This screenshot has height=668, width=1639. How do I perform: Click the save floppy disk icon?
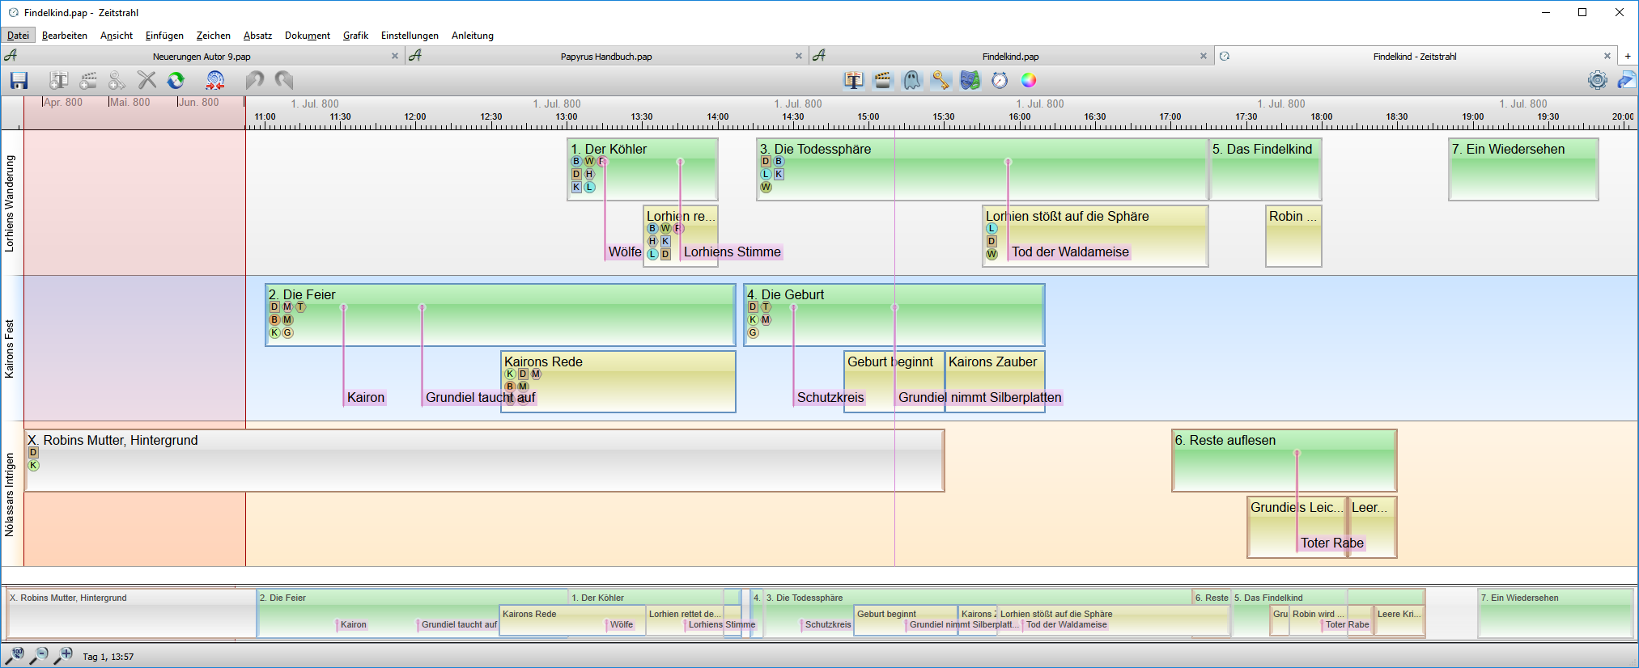click(19, 80)
